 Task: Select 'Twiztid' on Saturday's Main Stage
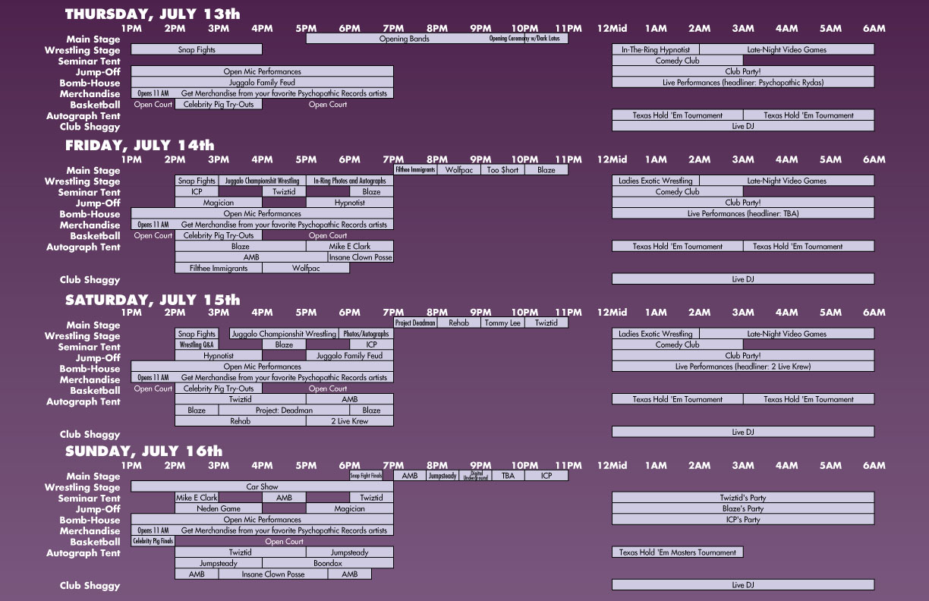(x=546, y=323)
